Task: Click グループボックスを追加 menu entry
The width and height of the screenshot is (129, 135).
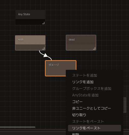Action: tap(94, 89)
